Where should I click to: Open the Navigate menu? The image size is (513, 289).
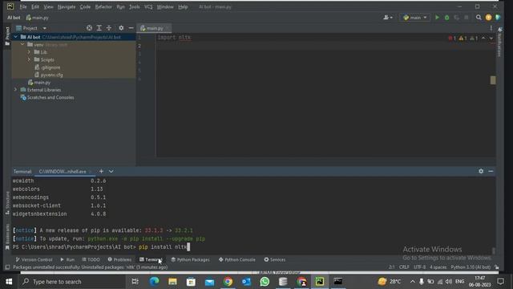(67, 7)
